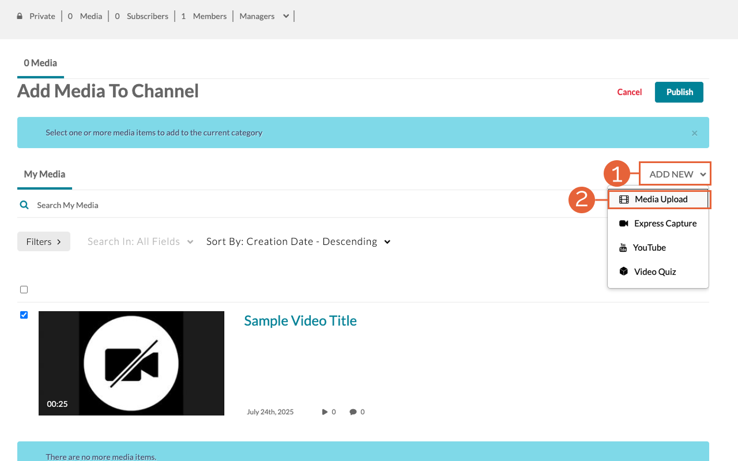Screen dimensions: 738x461
Task: Select the YouTube import icon
Action: point(624,247)
